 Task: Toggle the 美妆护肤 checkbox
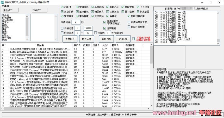tap(62, 12)
